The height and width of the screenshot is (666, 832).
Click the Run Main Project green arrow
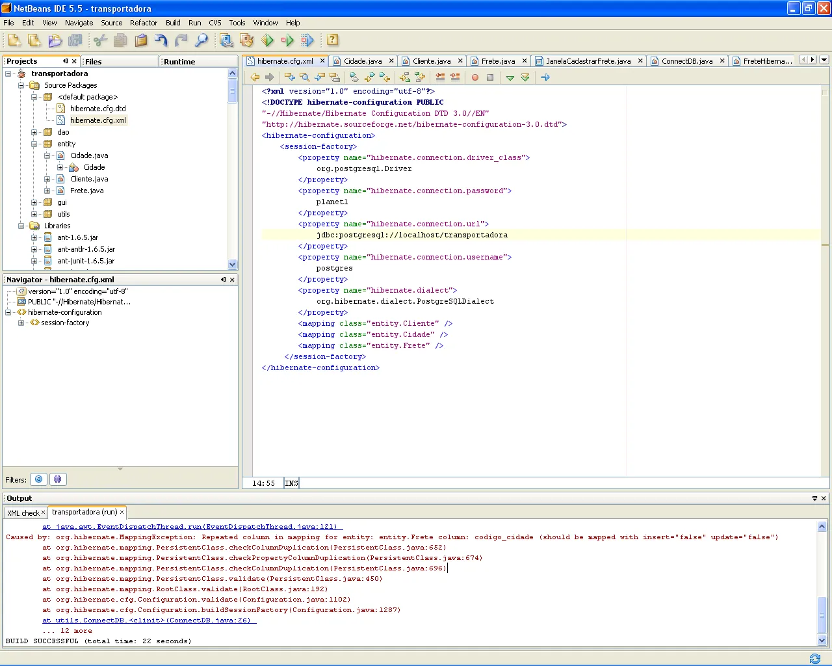267,40
